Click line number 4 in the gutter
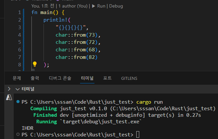This screenshot has height=139, width=218. click(x=20, y=35)
